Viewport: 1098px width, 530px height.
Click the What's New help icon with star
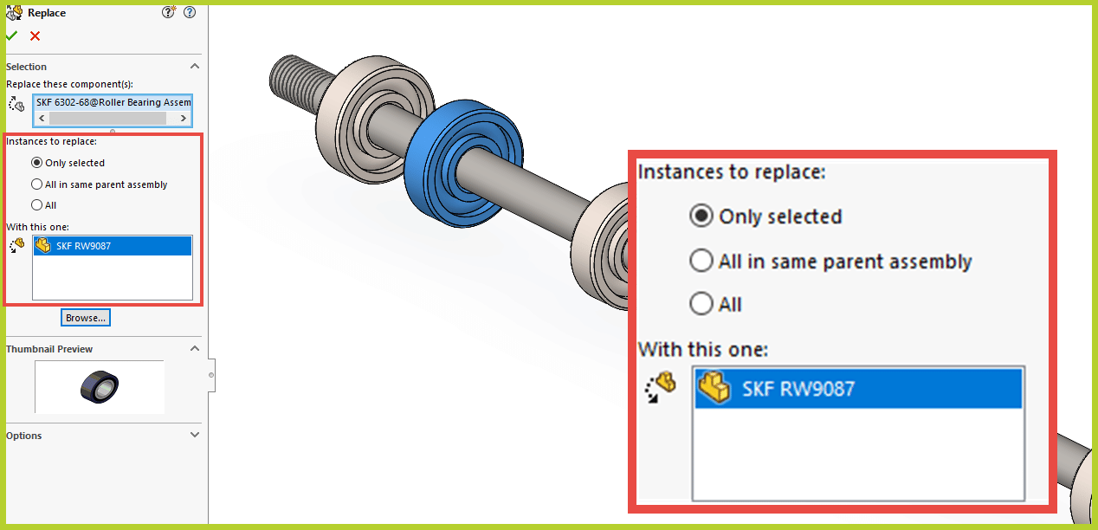[x=168, y=11]
